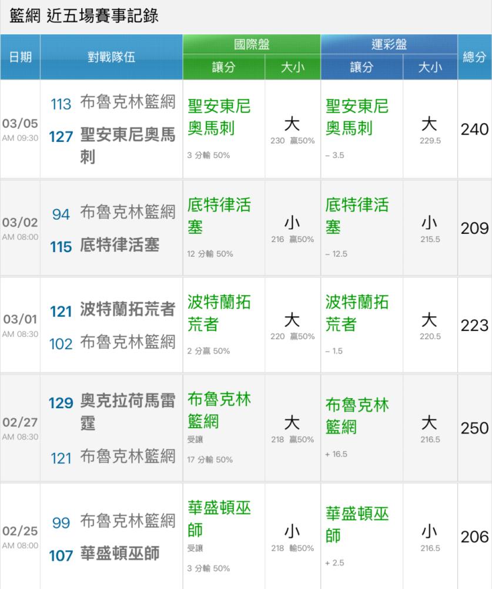Viewport: 492px width, 589px height.
Task: Click 運彩盤 spread value + 16.5
Action: (336, 454)
